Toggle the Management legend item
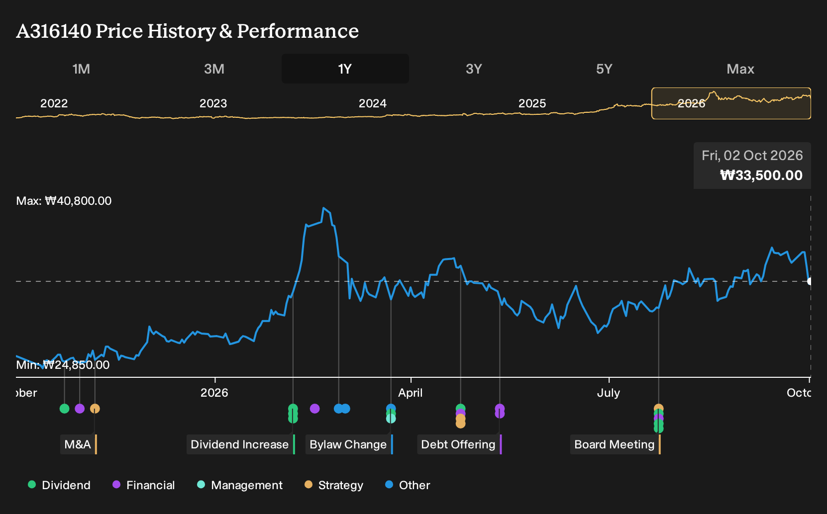The height and width of the screenshot is (514, 827). click(x=240, y=485)
